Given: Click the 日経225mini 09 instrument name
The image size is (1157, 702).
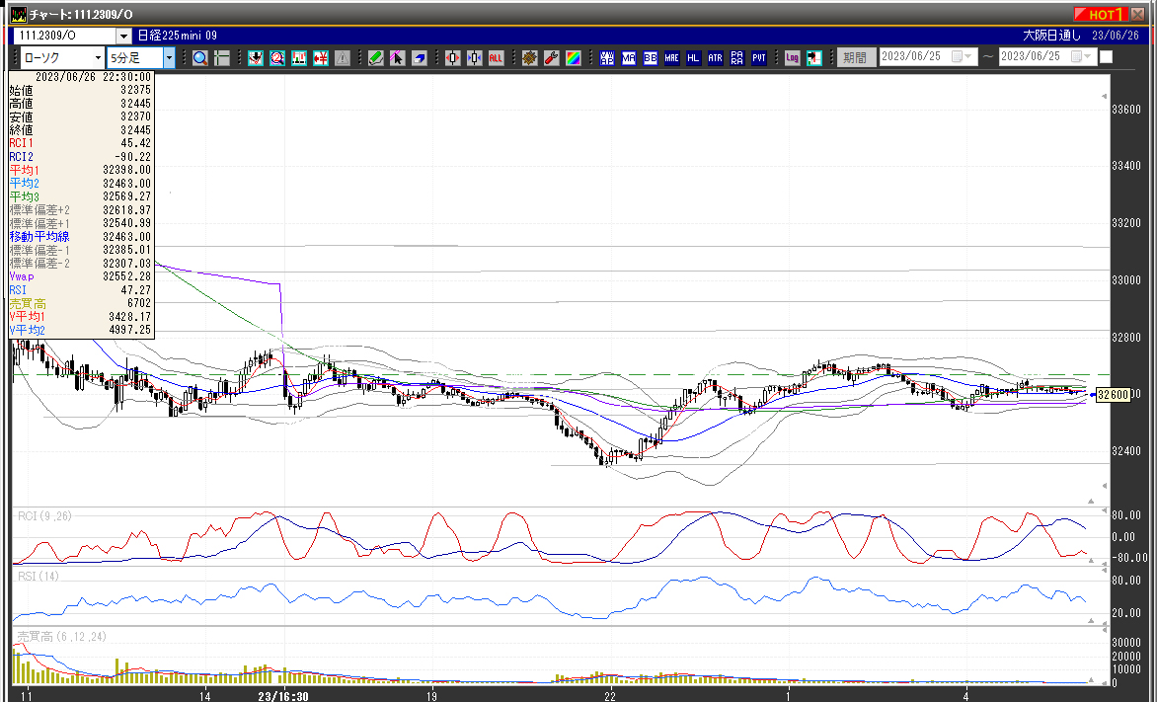Looking at the screenshot, I should point(177,36).
